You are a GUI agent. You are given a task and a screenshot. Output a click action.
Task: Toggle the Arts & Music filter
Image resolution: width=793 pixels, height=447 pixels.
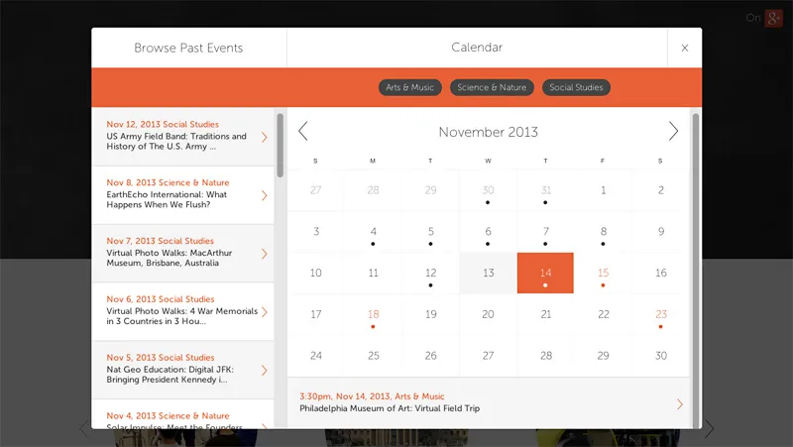tap(410, 87)
